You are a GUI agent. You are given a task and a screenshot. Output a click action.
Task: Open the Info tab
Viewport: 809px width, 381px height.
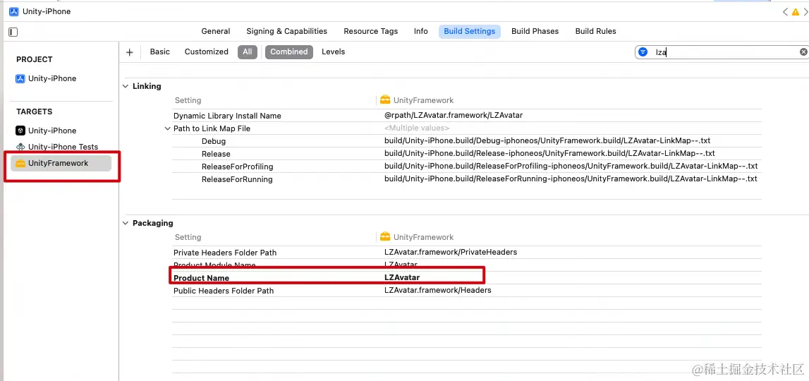(421, 31)
